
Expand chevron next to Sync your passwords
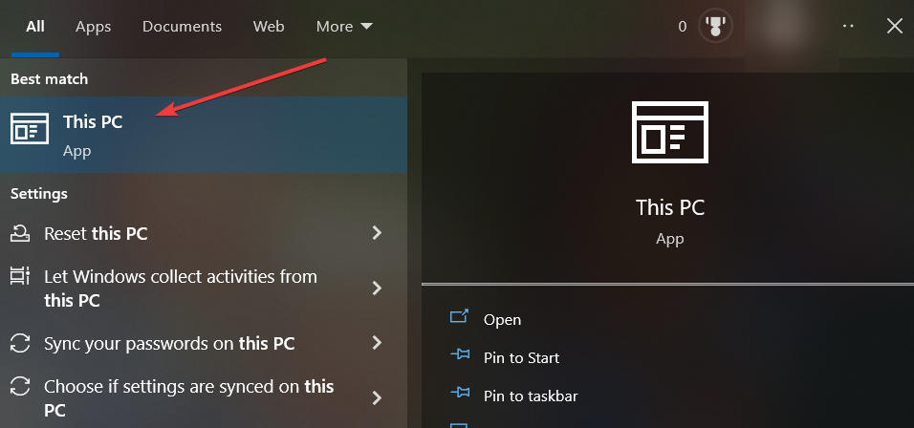377,343
